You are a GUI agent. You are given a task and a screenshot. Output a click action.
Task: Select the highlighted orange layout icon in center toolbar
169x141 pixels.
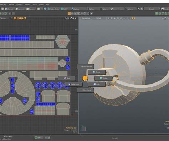click(69, 14)
